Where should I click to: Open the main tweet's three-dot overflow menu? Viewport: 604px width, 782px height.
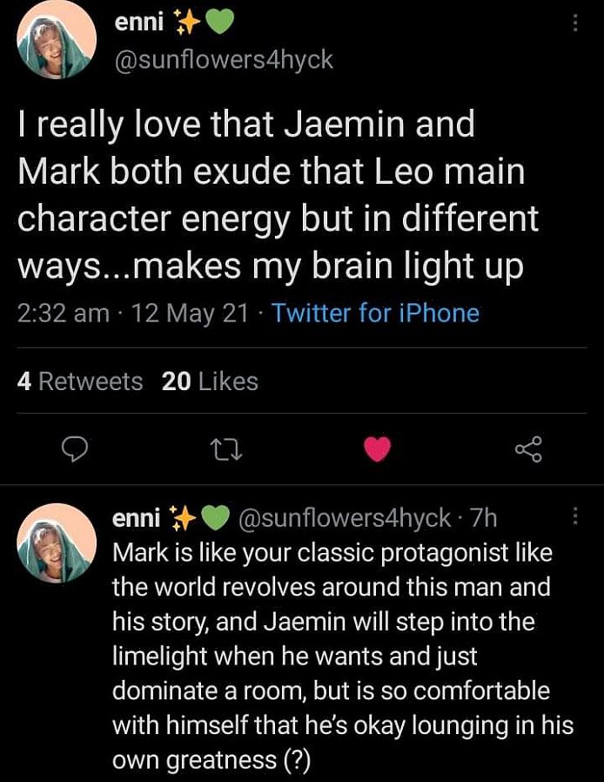point(574,24)
